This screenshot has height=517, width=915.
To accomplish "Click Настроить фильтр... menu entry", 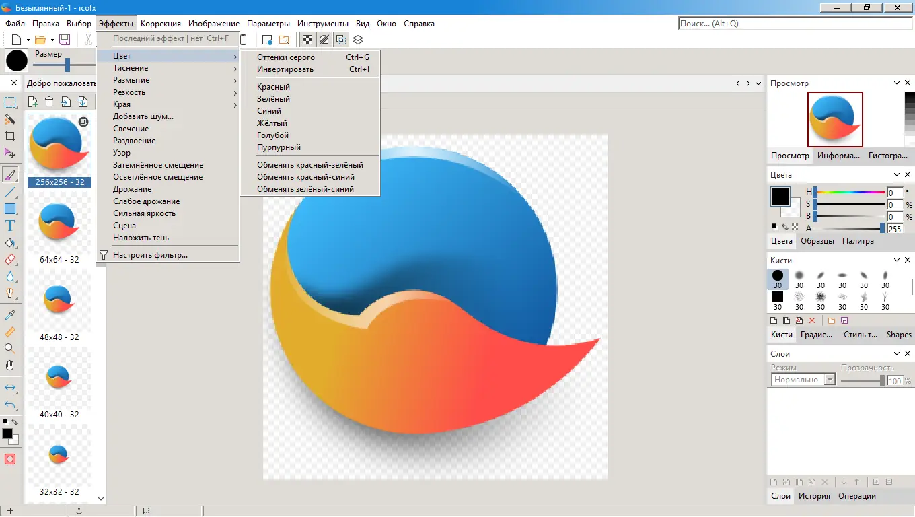I will (168, 255).
